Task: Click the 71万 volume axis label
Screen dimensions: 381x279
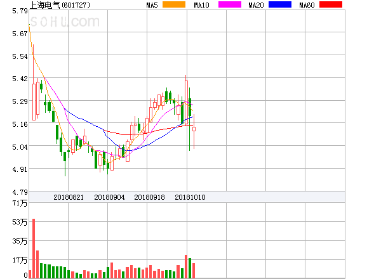Action: click(x=20, y=203)
